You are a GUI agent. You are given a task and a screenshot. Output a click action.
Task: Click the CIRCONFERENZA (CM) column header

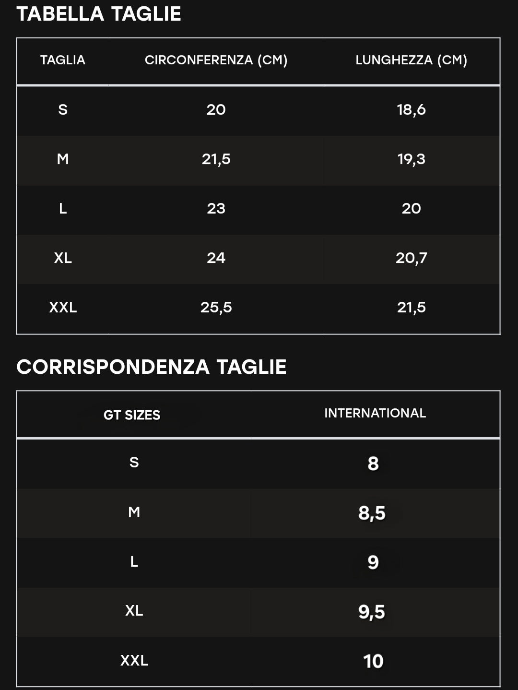click(216, 60)
